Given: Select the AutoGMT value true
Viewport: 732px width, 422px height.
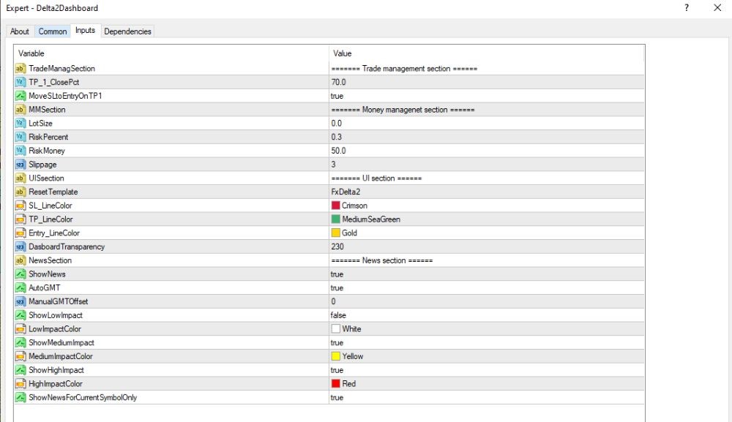Looking at the screenshot, I should (x=337, y=287).
